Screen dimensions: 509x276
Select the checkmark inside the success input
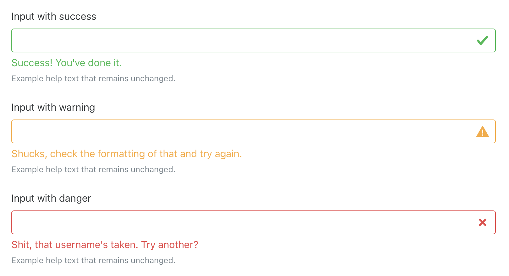(x=483, y=40)
